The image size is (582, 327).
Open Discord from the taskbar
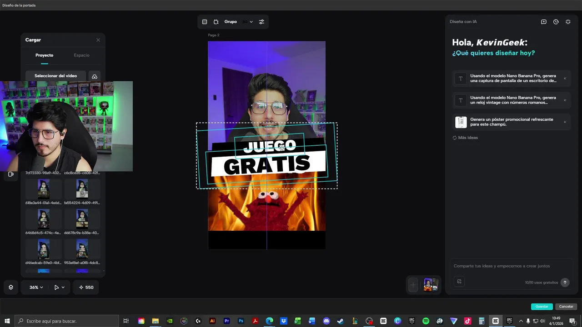click(x=326, y=321)
